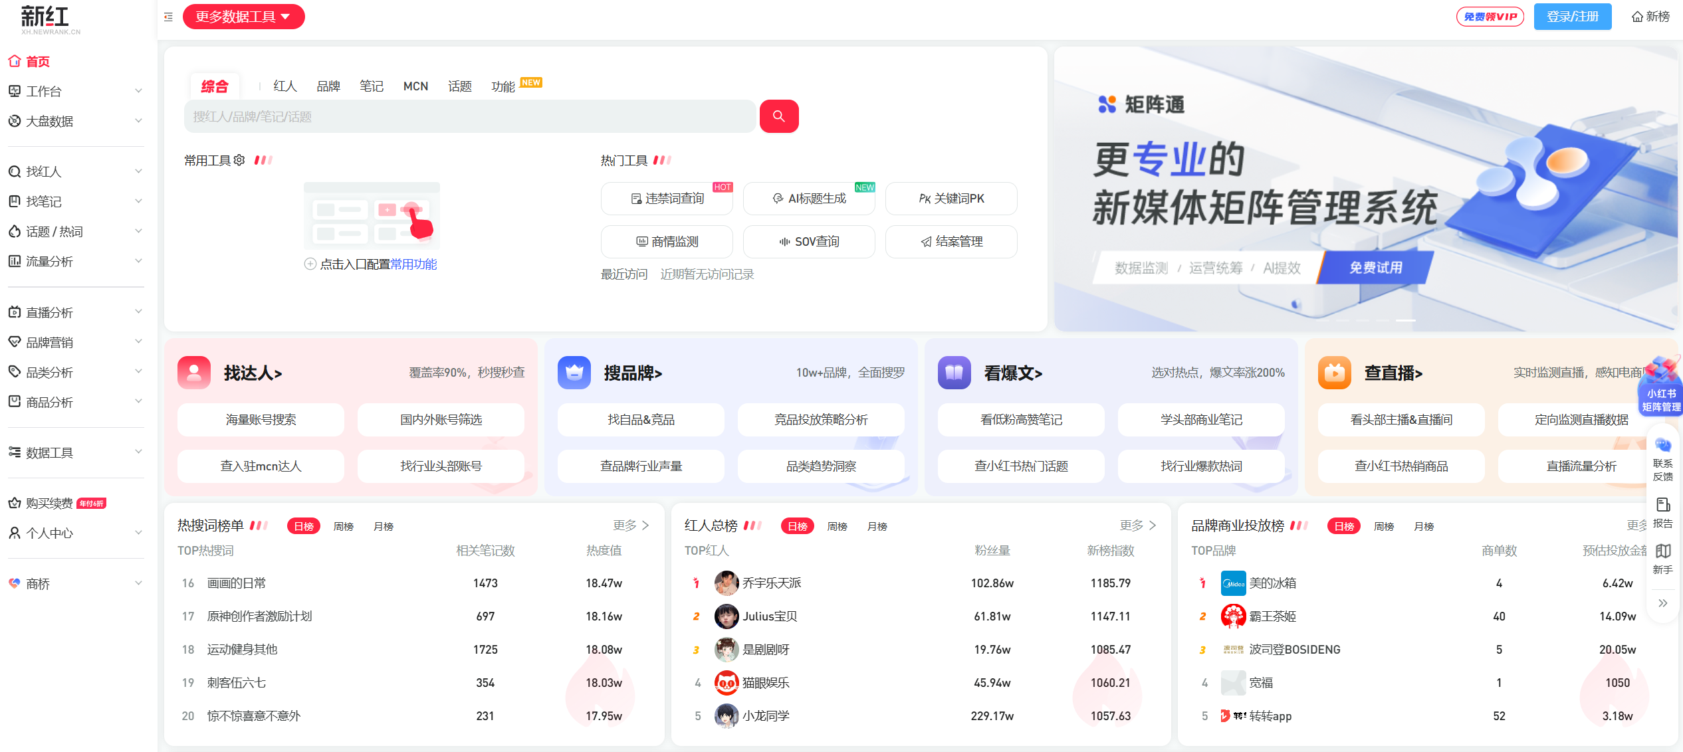Click the 看爆文 book icon
Viewport: 1683px width, 752px height.
(954, 373)
